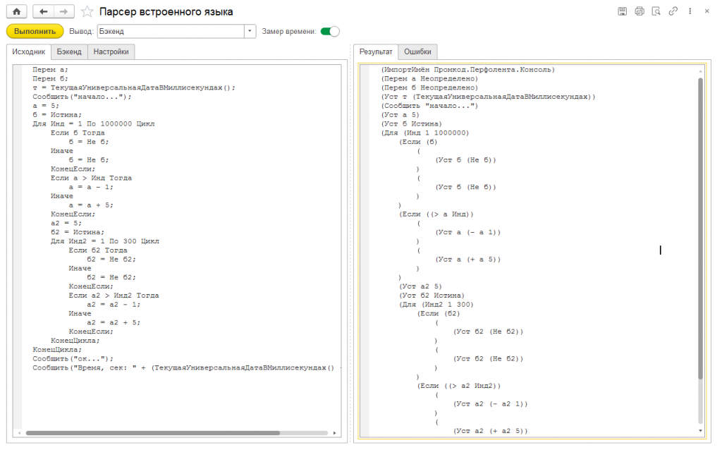The image size is (722, 450).
Task: Click result line '(Если ((> а Инд))'
Action: [436, 214]
